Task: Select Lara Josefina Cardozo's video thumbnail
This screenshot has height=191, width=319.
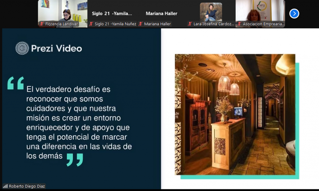Action: [x=211, y=14]
